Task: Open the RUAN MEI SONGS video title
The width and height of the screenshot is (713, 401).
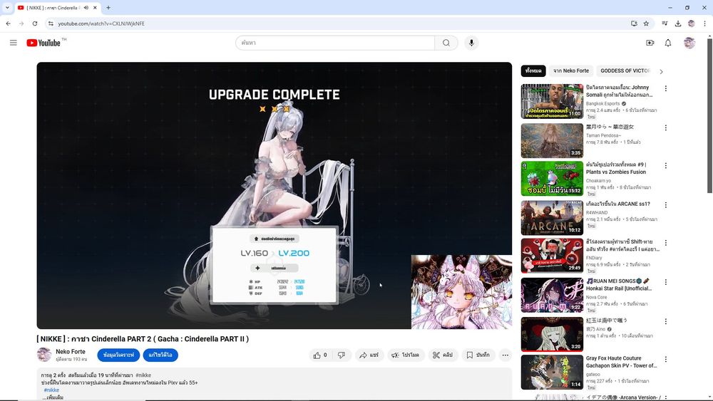Action: tap(619, 285)
